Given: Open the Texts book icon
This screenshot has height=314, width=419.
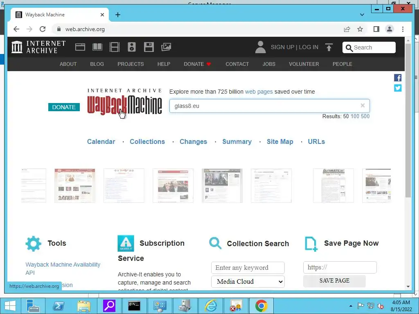Looking at the screenshot, I should 97,47.
